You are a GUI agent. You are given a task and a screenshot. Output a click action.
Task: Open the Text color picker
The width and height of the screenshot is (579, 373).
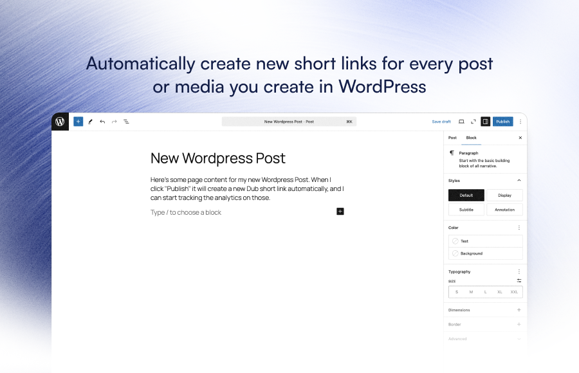(x=485, y=241)
